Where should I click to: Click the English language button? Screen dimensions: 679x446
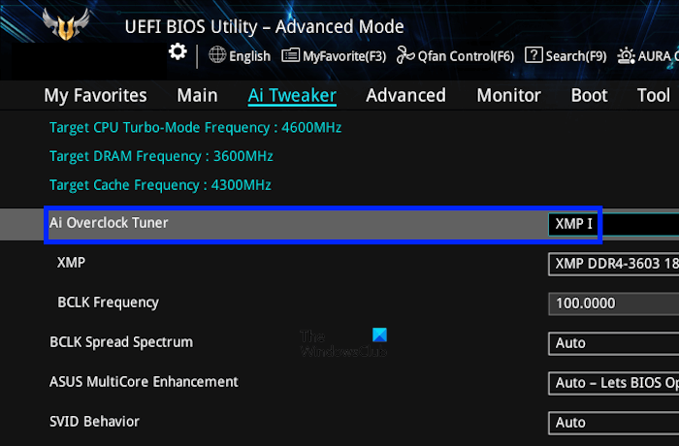[249, 56]
